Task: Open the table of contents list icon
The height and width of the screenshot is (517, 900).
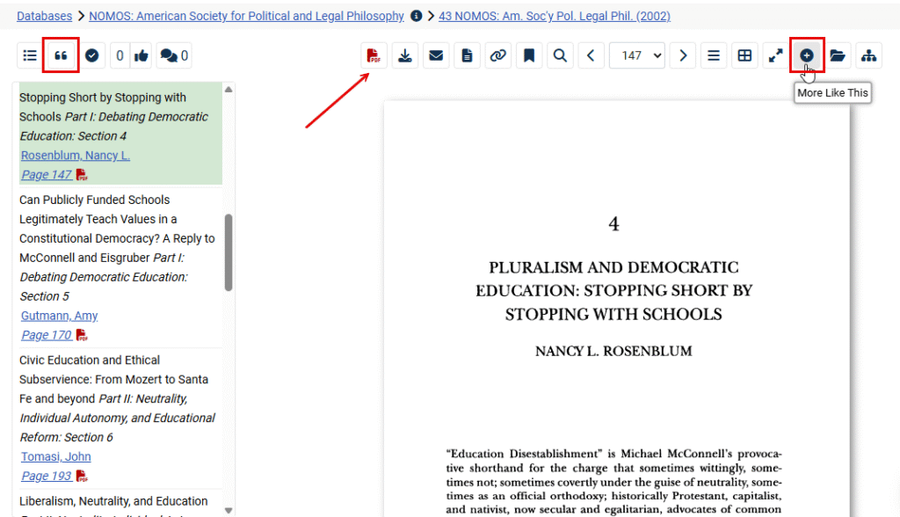Action: [30, 55]
